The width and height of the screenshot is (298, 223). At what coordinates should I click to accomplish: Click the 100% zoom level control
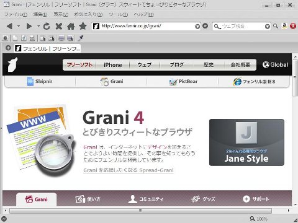[259, 219]
